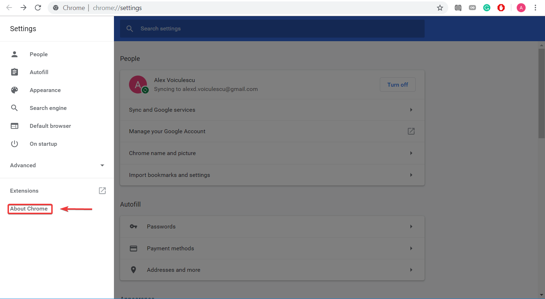545x299 pixels.
Task: Click the Default browser window icon in sidebar
Action: point(14,126)
